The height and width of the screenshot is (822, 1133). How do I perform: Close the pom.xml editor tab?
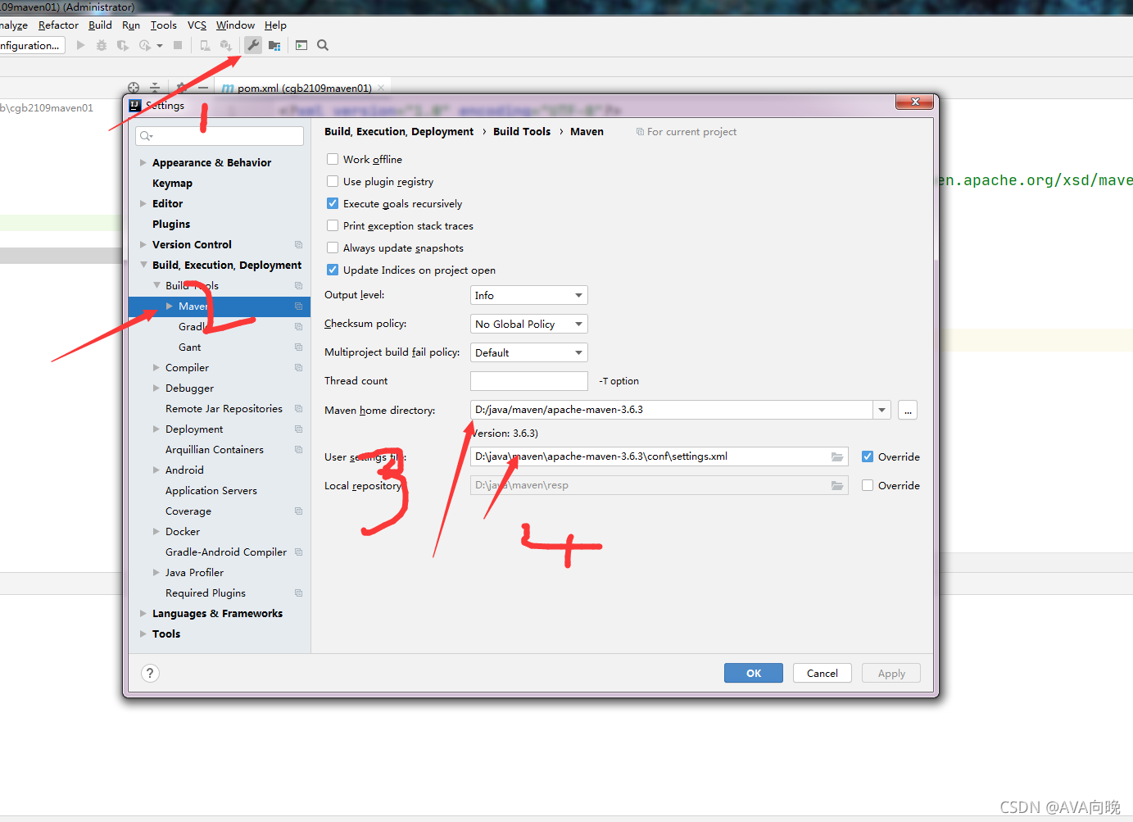(381, 88)
